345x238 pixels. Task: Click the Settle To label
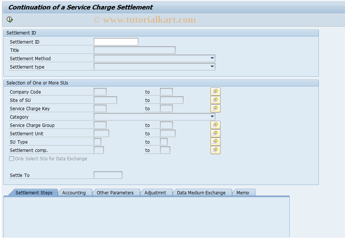pos(20,175)
